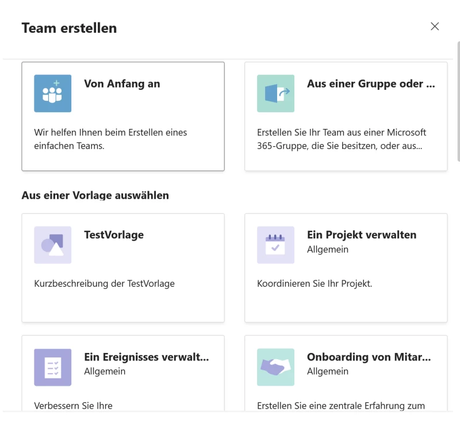Open the TestVorlage template card

[123, 267]
